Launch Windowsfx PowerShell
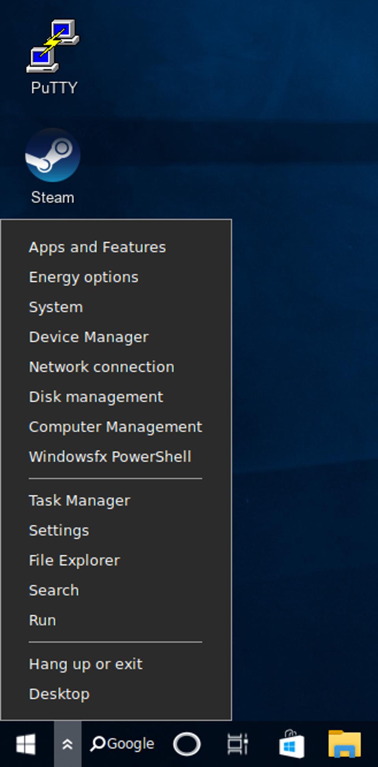Screen dimensions: 378x767 [x=109, y=457]
